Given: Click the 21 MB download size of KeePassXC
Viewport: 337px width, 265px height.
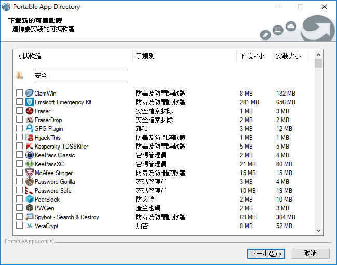Looking at the screenshot, I should [x=248, y=164].
